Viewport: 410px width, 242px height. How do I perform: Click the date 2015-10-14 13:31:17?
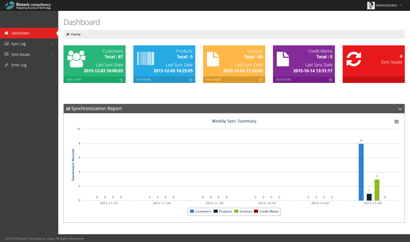click(x=313, y=71)
